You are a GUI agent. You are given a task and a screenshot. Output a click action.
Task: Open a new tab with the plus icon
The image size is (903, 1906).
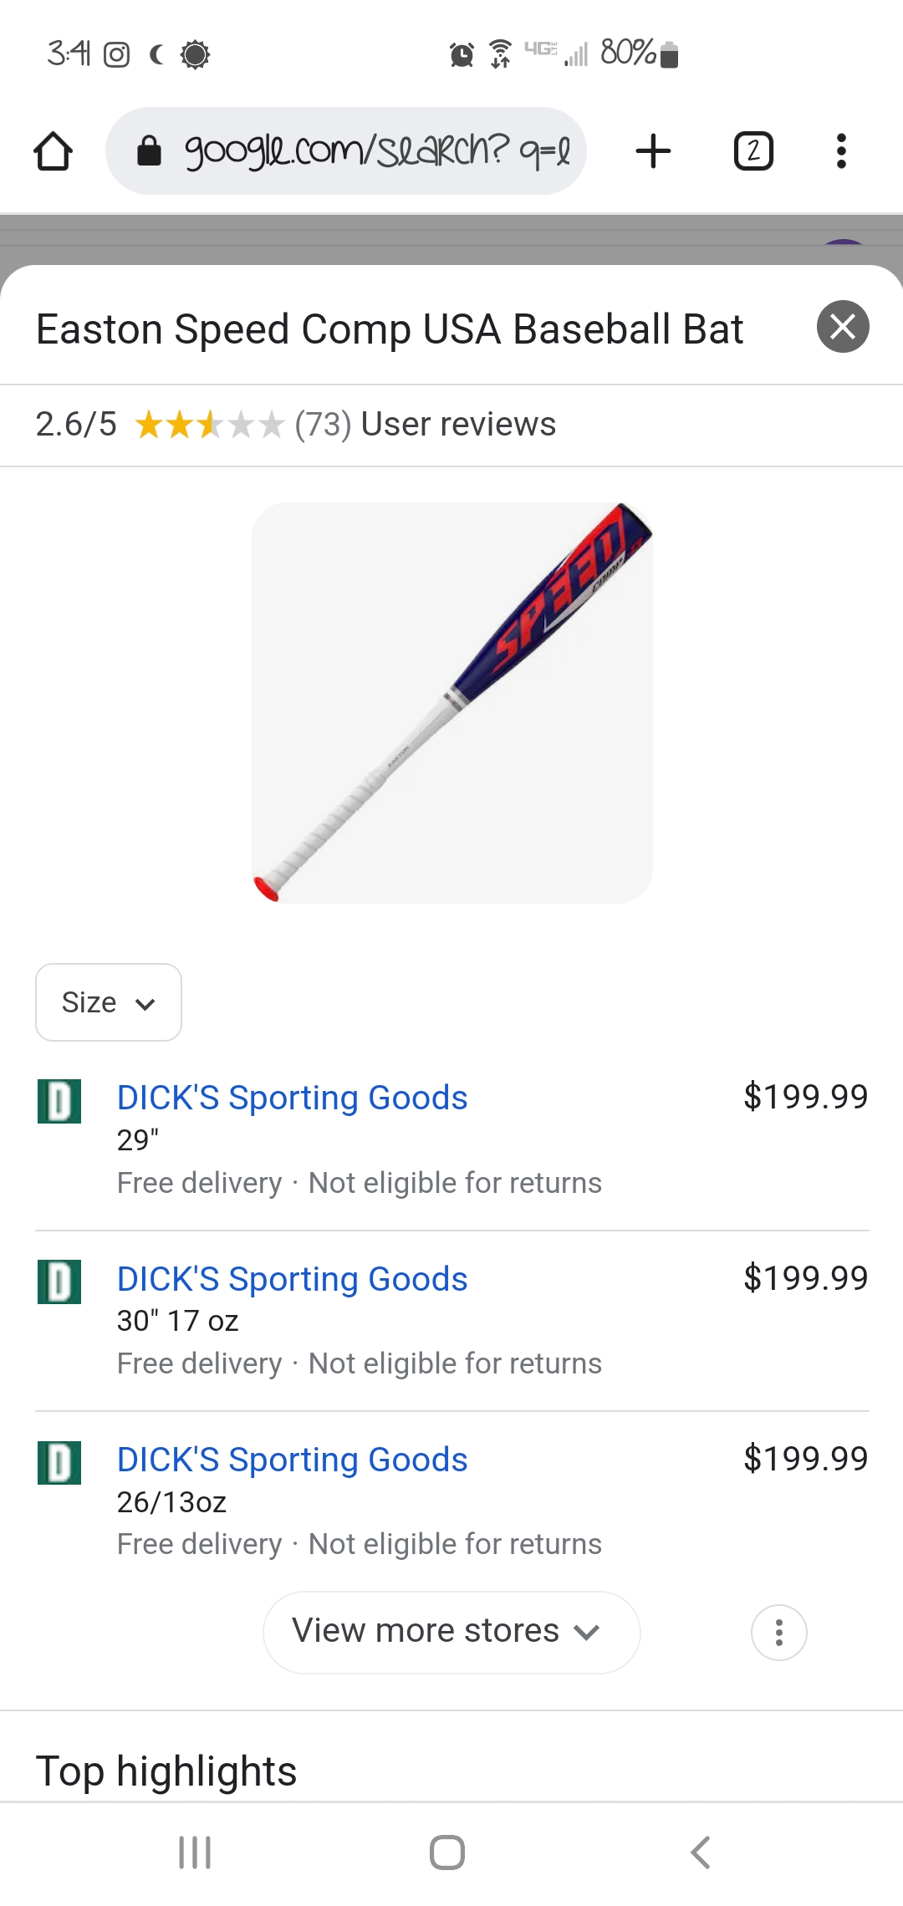[x=654, y=150]
